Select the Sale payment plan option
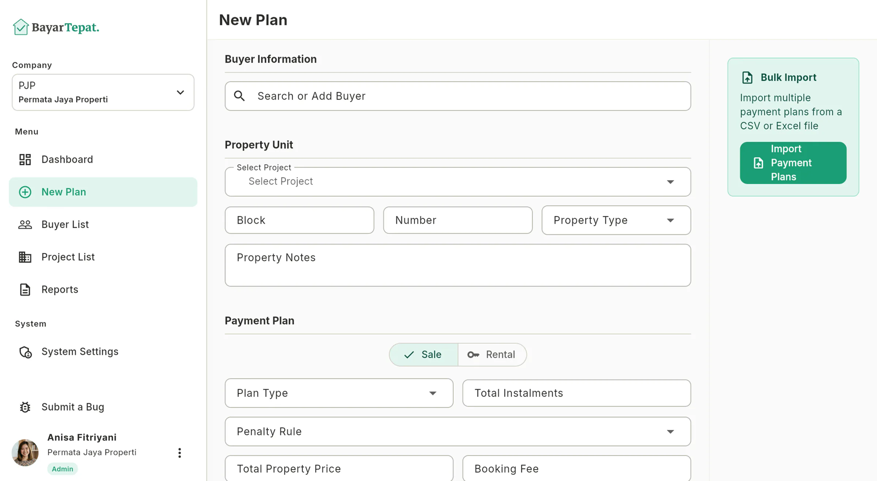Image resolution: width=877 pixels, height=481 pixels. tap(424, 355)
